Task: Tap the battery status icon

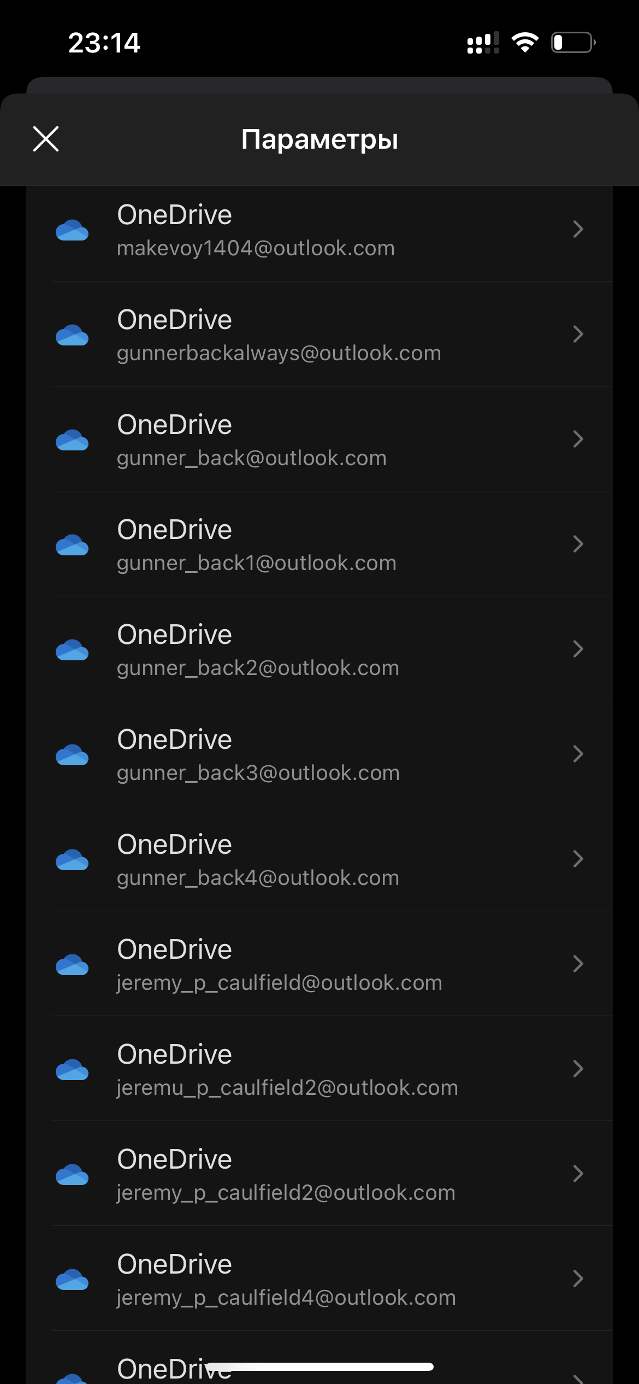Action: [x=573, y=42]
